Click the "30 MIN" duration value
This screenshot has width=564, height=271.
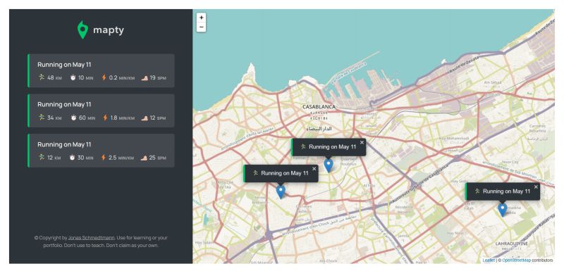click(x=85, y=158)
